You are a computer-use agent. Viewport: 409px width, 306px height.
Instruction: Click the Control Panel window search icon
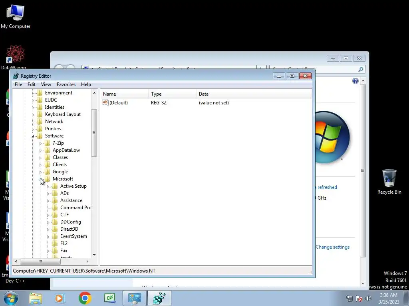pyautogui.click(x=361, y=69)
